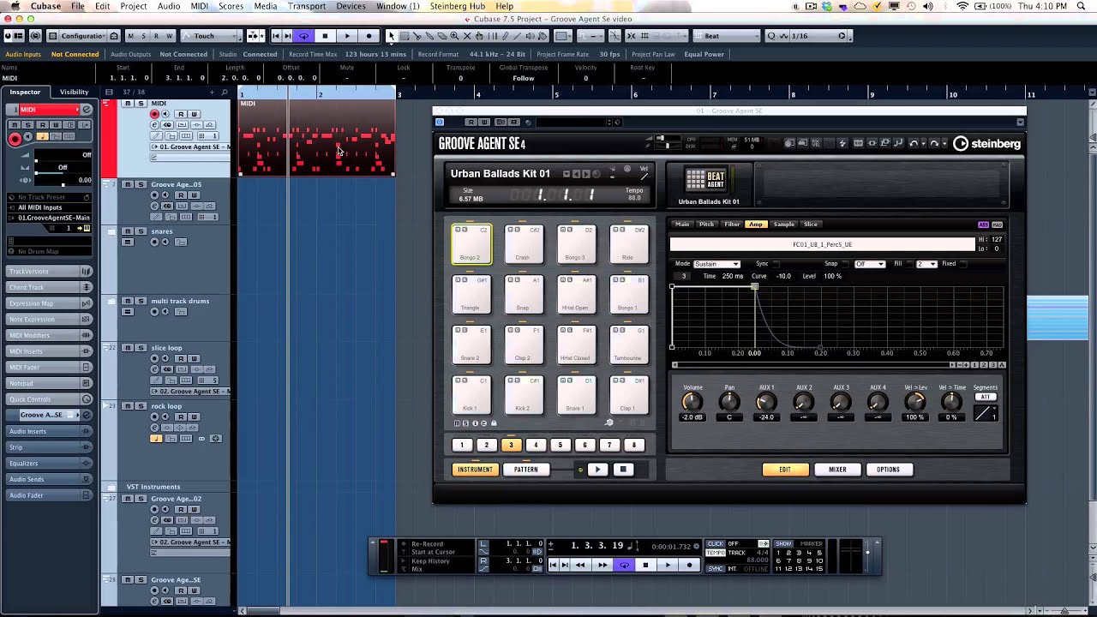Open the Mode Sustain dropdown

tap(716, 264)
